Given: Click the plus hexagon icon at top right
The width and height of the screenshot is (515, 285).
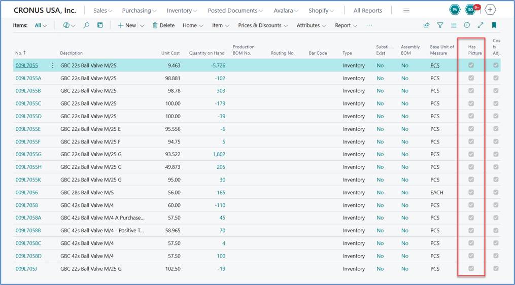Looking at the screenshot, I should pos(490,10).
